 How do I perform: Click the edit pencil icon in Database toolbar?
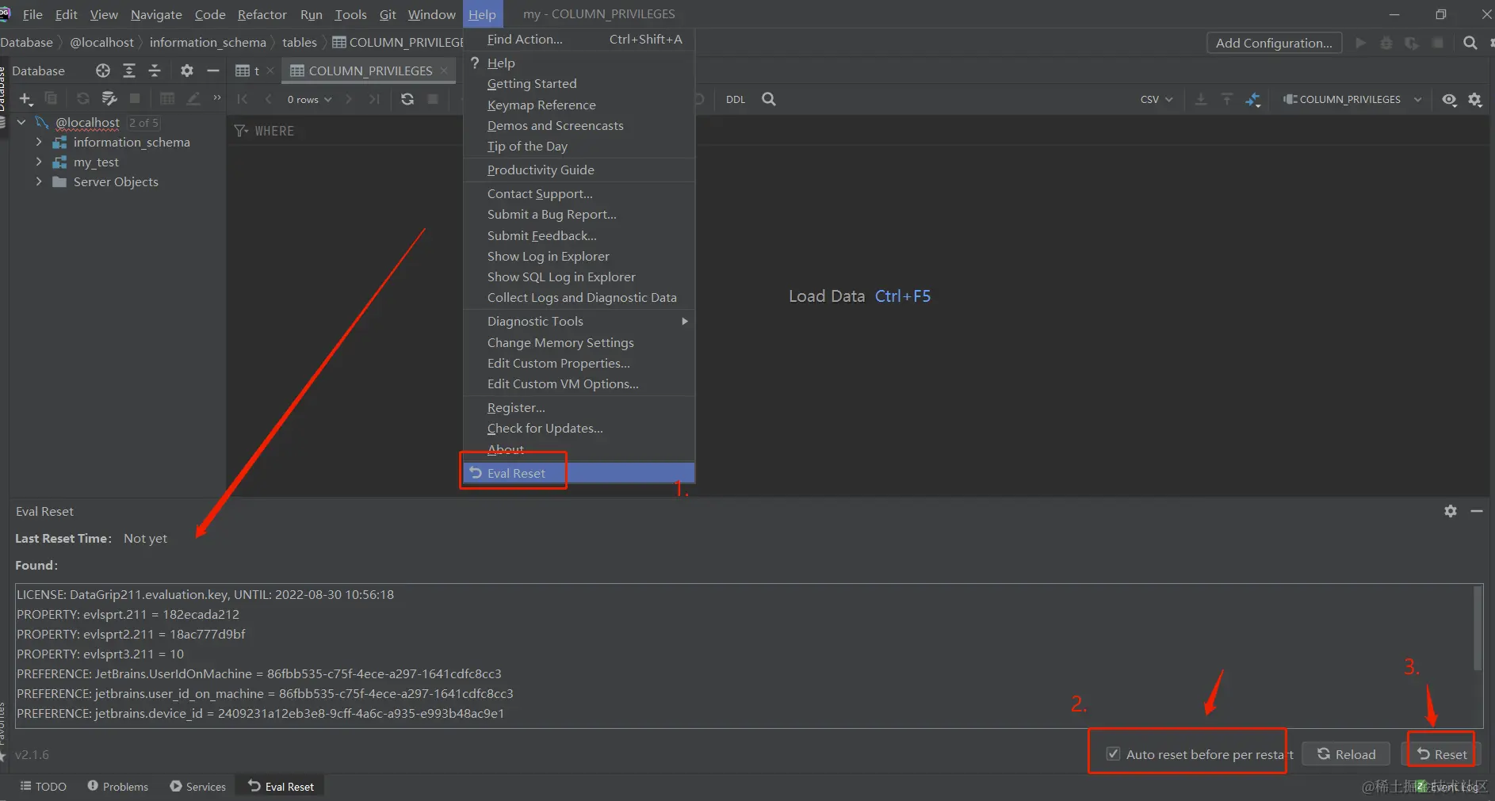pyautogui.click(x=193, y=98)
